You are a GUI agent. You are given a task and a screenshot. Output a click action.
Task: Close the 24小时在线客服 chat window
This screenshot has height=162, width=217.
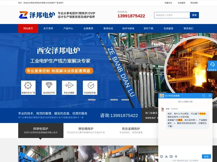click(210, 96)
